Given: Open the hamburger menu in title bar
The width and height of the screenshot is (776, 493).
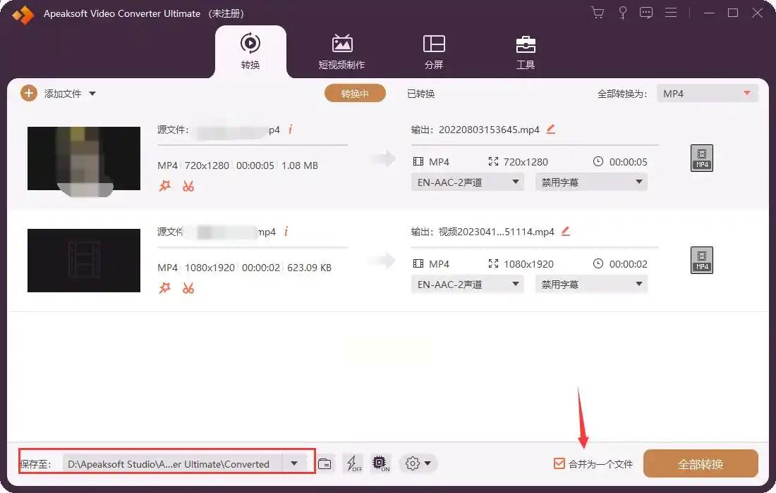Looking at the screenshot, I should tap(671, 13).
